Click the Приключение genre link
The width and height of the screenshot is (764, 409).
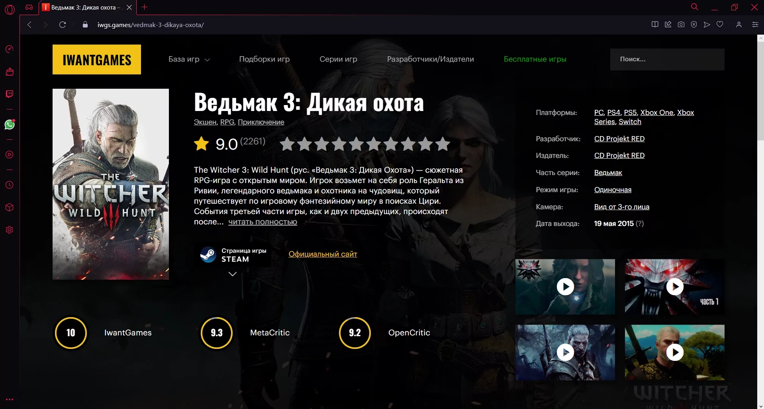[261, 122]
